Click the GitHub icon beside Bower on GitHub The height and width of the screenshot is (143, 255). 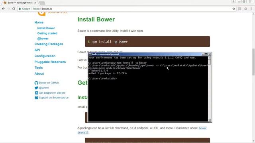(36, 83)
